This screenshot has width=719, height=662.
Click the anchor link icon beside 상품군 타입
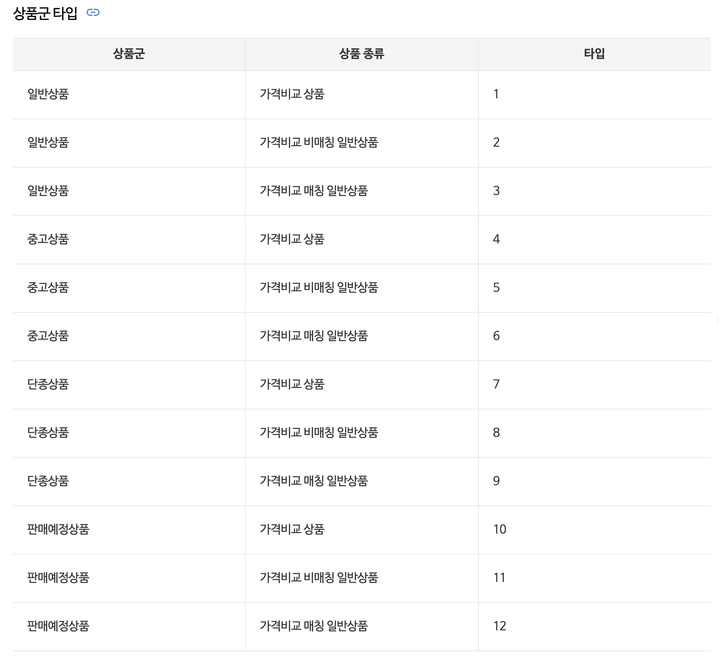[93, 13]
